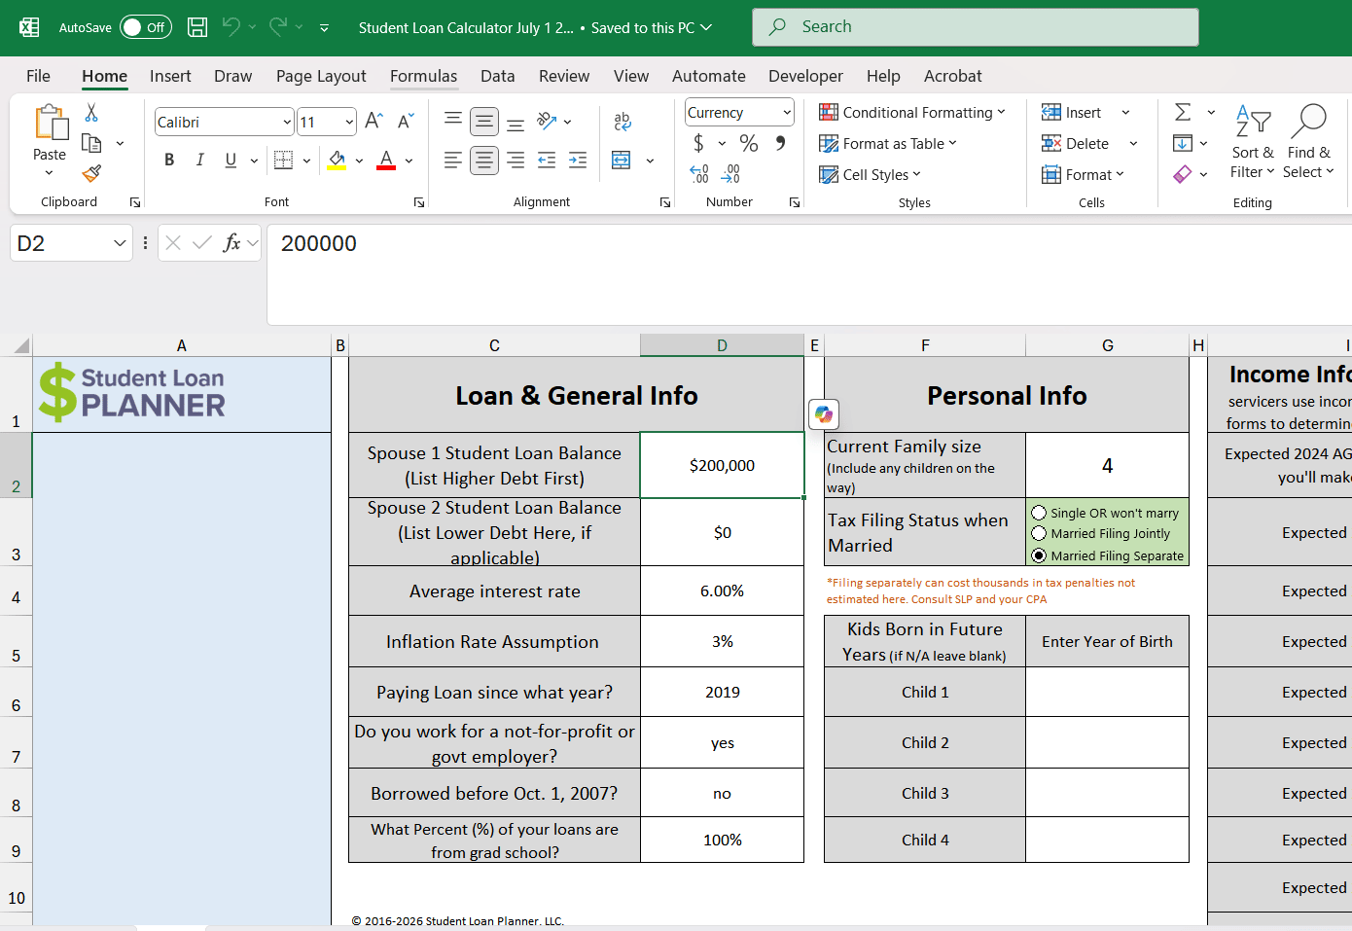Click the Delete cells button
This screenshot has height=931, width=1352.
click(x=1076, y=144)
